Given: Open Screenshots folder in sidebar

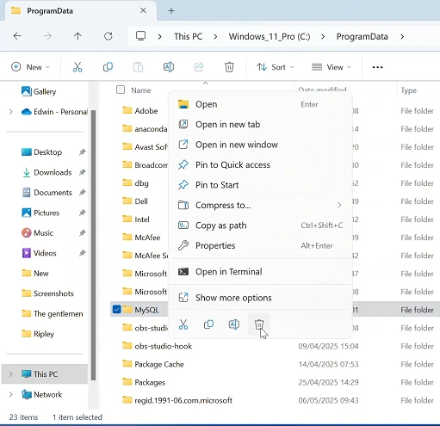Looking at the screenshot, I should pos(47,293).
